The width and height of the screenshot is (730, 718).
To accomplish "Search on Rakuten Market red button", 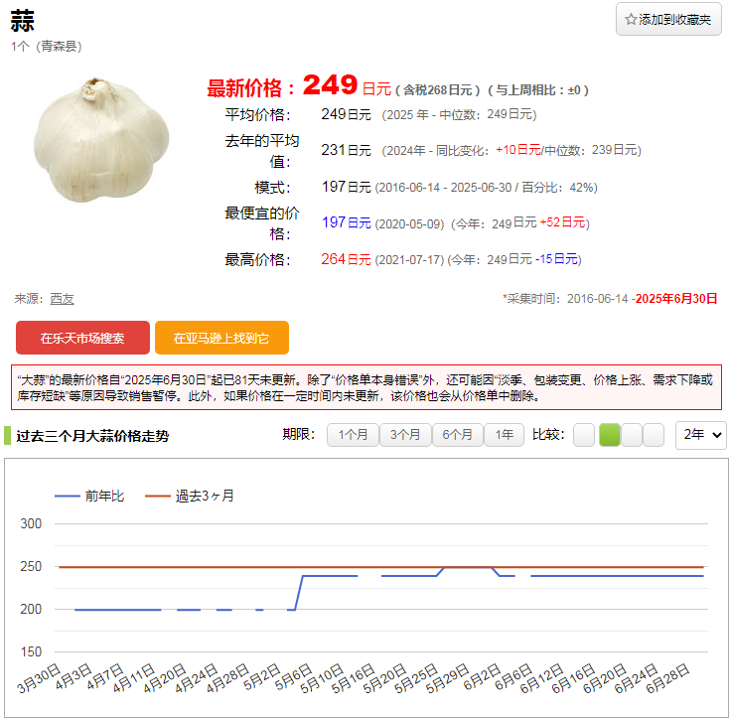I will (82, 338).
